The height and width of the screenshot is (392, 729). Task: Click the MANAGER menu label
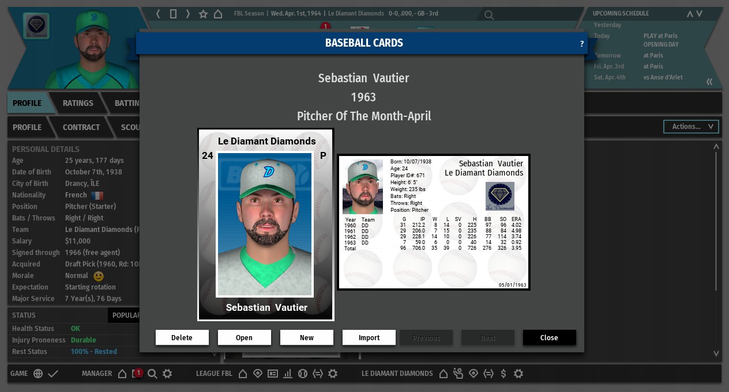click(x=97, y=374)
